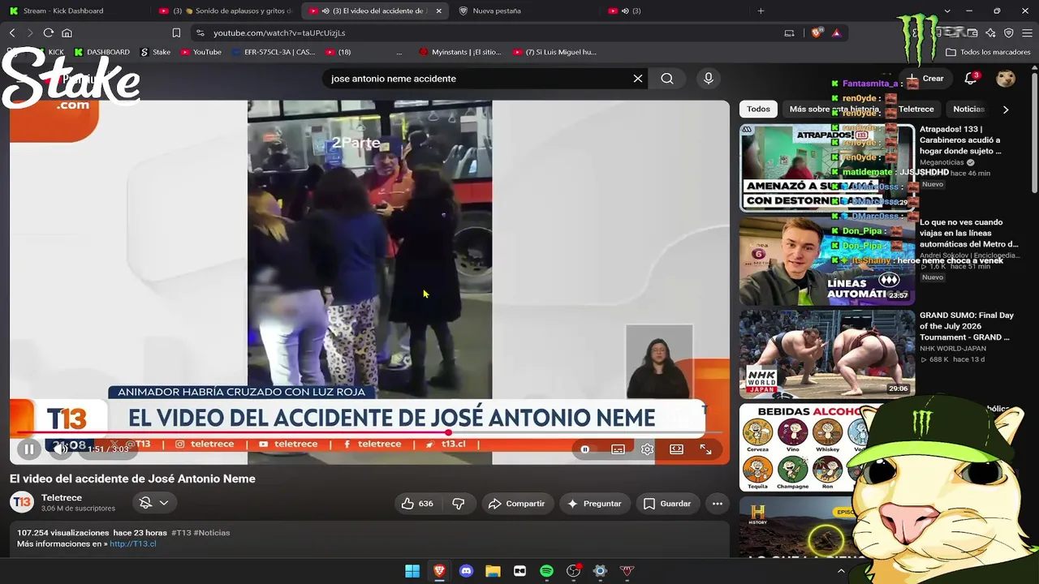Open Discord from the taskbar
This screenshot has height=584, width=1039.
pos(466,571)
